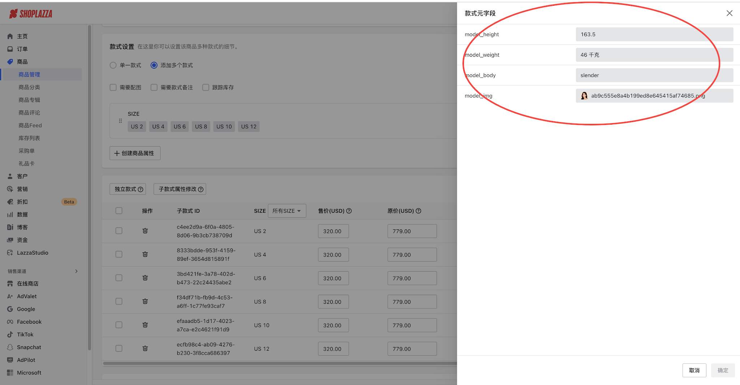Delete the US 10 variant row
This screenshot has width=740, height=385.
click(x=145, y=325)
